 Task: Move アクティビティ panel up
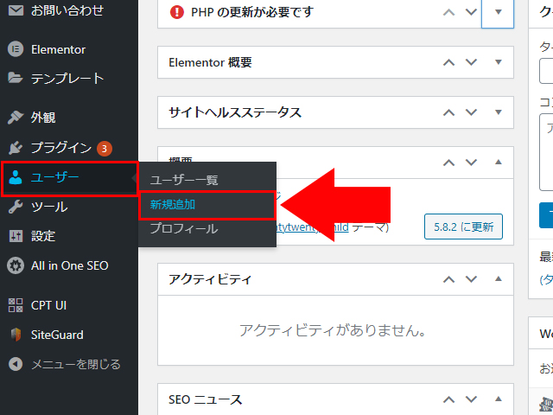(448, 279)
